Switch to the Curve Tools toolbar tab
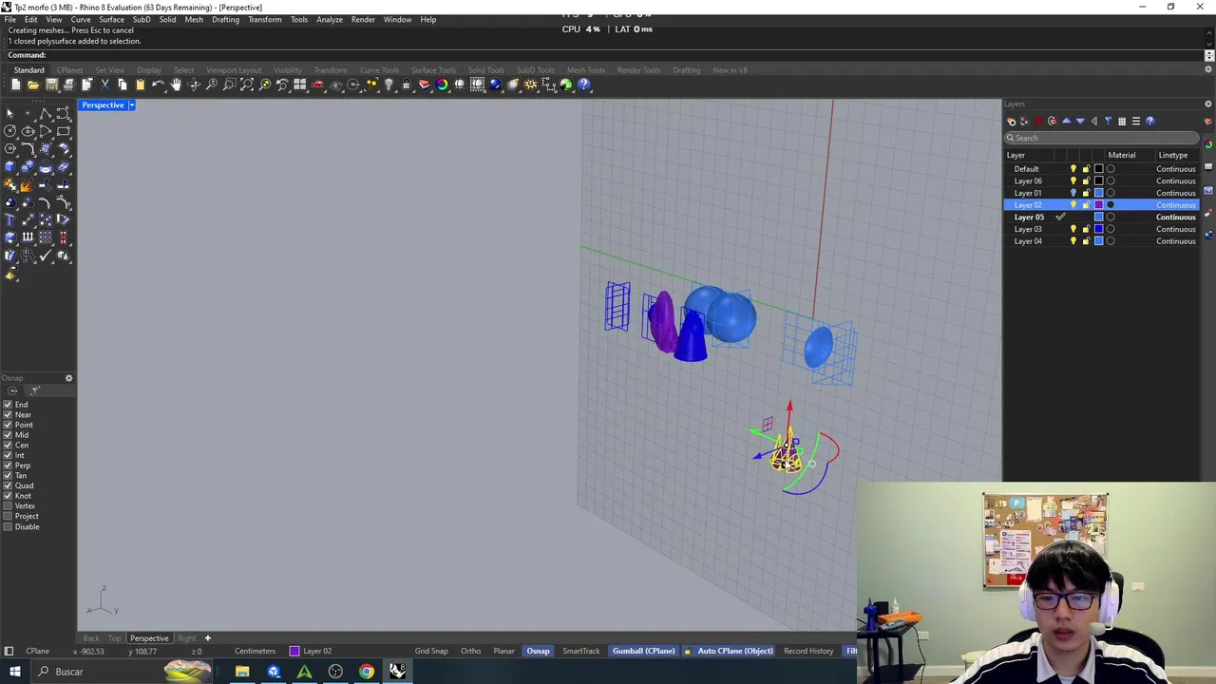The height and width of the screenshot is (684, 1216). coord(379,70)
